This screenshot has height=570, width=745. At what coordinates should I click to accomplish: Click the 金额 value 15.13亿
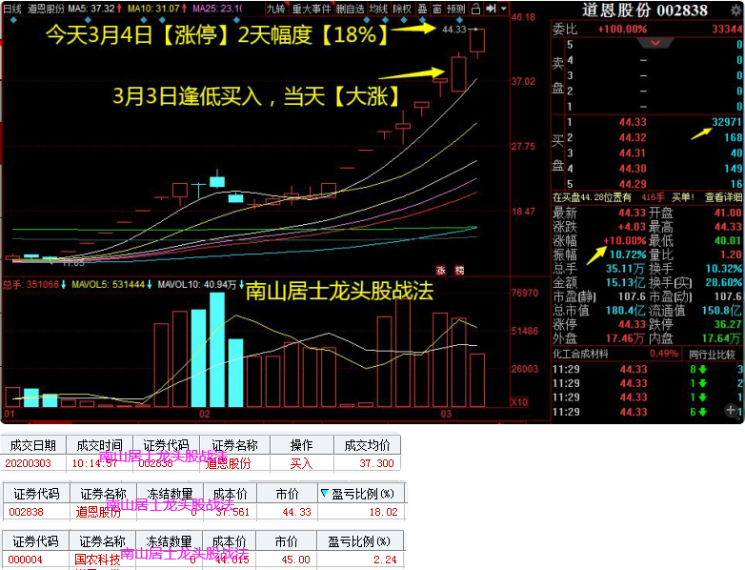(625, 282)
